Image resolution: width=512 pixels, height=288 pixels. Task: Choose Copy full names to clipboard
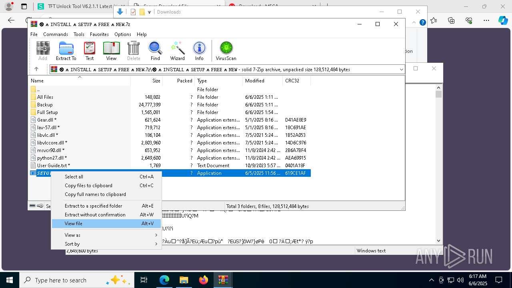[x=106, y=194]
